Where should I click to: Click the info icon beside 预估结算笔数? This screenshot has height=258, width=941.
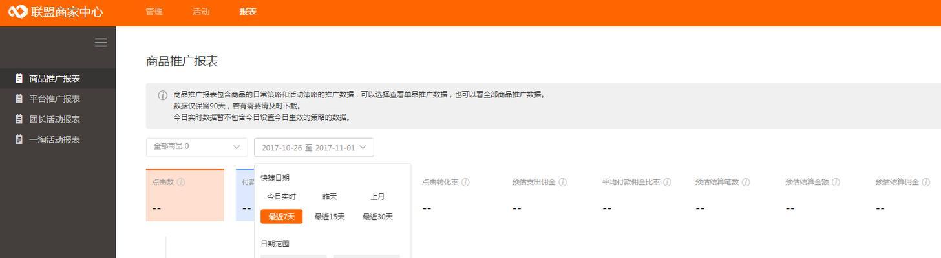click(746, 183)
